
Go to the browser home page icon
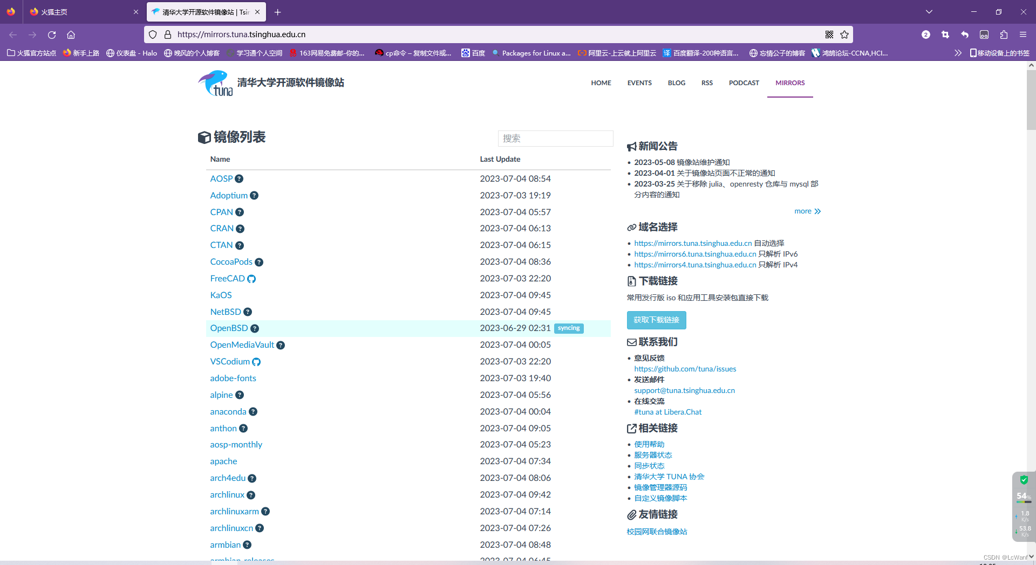tap(71, 35)
